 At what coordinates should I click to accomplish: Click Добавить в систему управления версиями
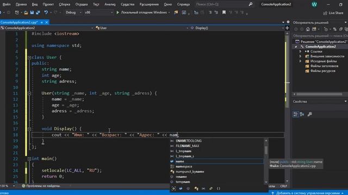coord(307,193)
